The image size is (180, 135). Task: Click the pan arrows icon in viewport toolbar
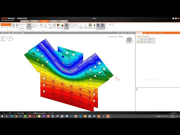tap(13, 33)
